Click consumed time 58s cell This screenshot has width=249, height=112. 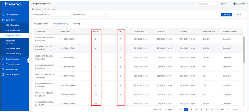point(204,85)
